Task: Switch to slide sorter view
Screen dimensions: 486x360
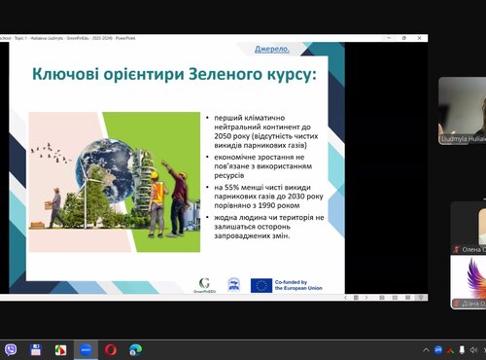Action: pos(382,298)
